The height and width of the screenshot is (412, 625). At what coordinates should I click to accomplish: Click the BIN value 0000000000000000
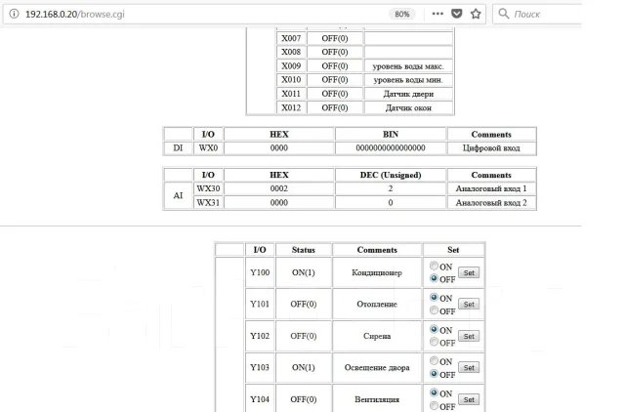(391, 147)
